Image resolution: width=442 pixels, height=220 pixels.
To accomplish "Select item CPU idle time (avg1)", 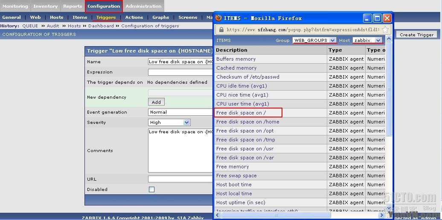I will pyautogui.click(x=241, y=86).
